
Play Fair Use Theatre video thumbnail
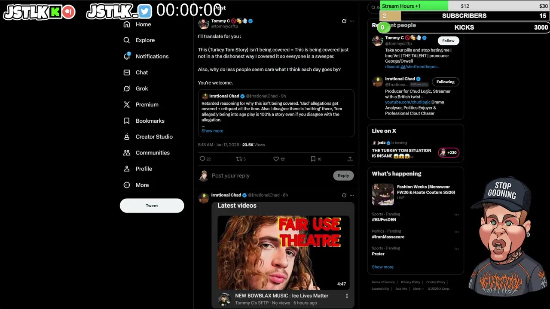click(283, 253)
